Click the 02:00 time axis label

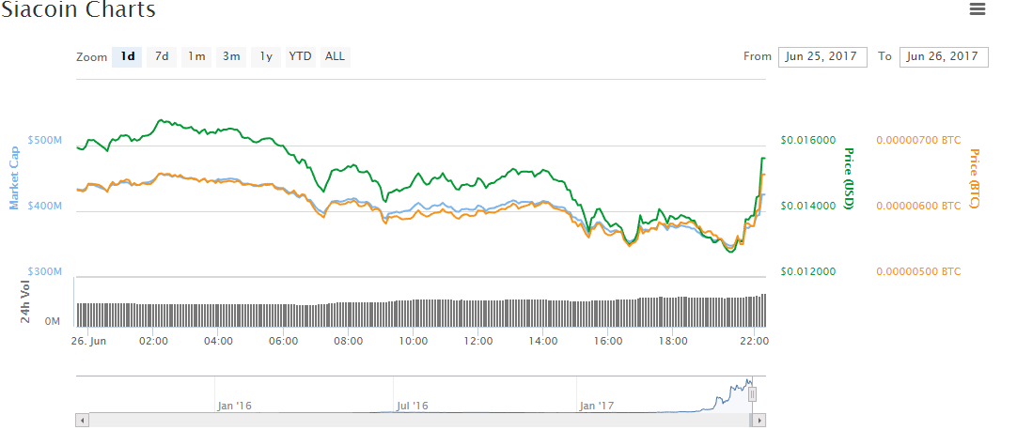click(x=154, y=340)
